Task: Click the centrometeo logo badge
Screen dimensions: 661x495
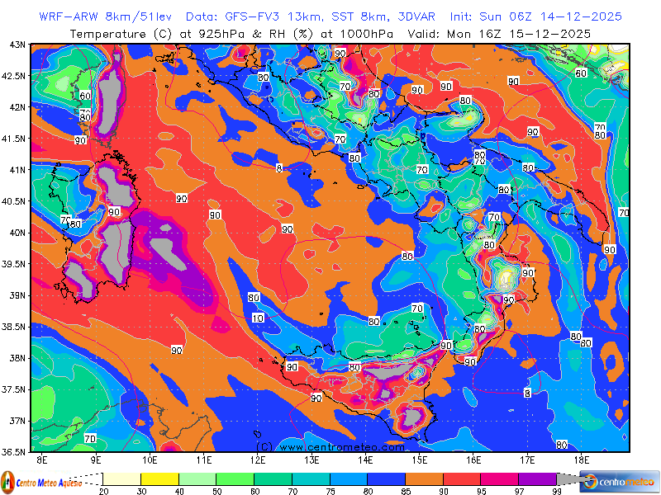Action: [620, 481]
